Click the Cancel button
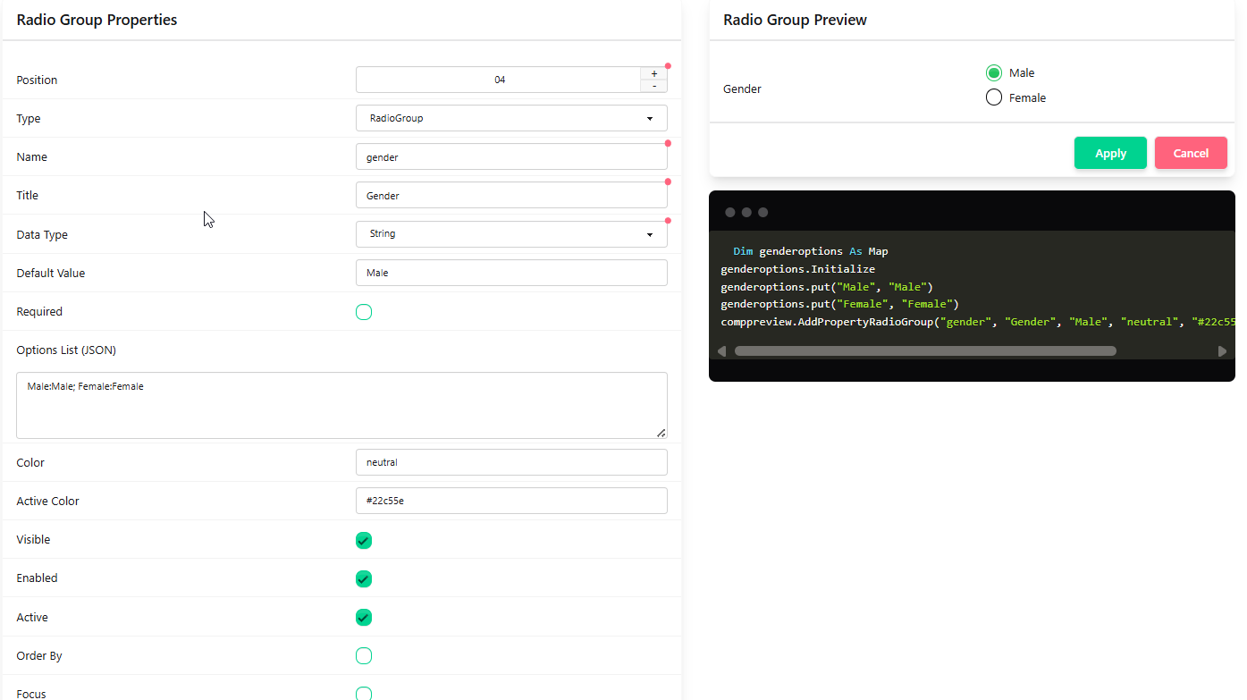The width and height of the screenshot is (1247, 700). [1191, 153]
